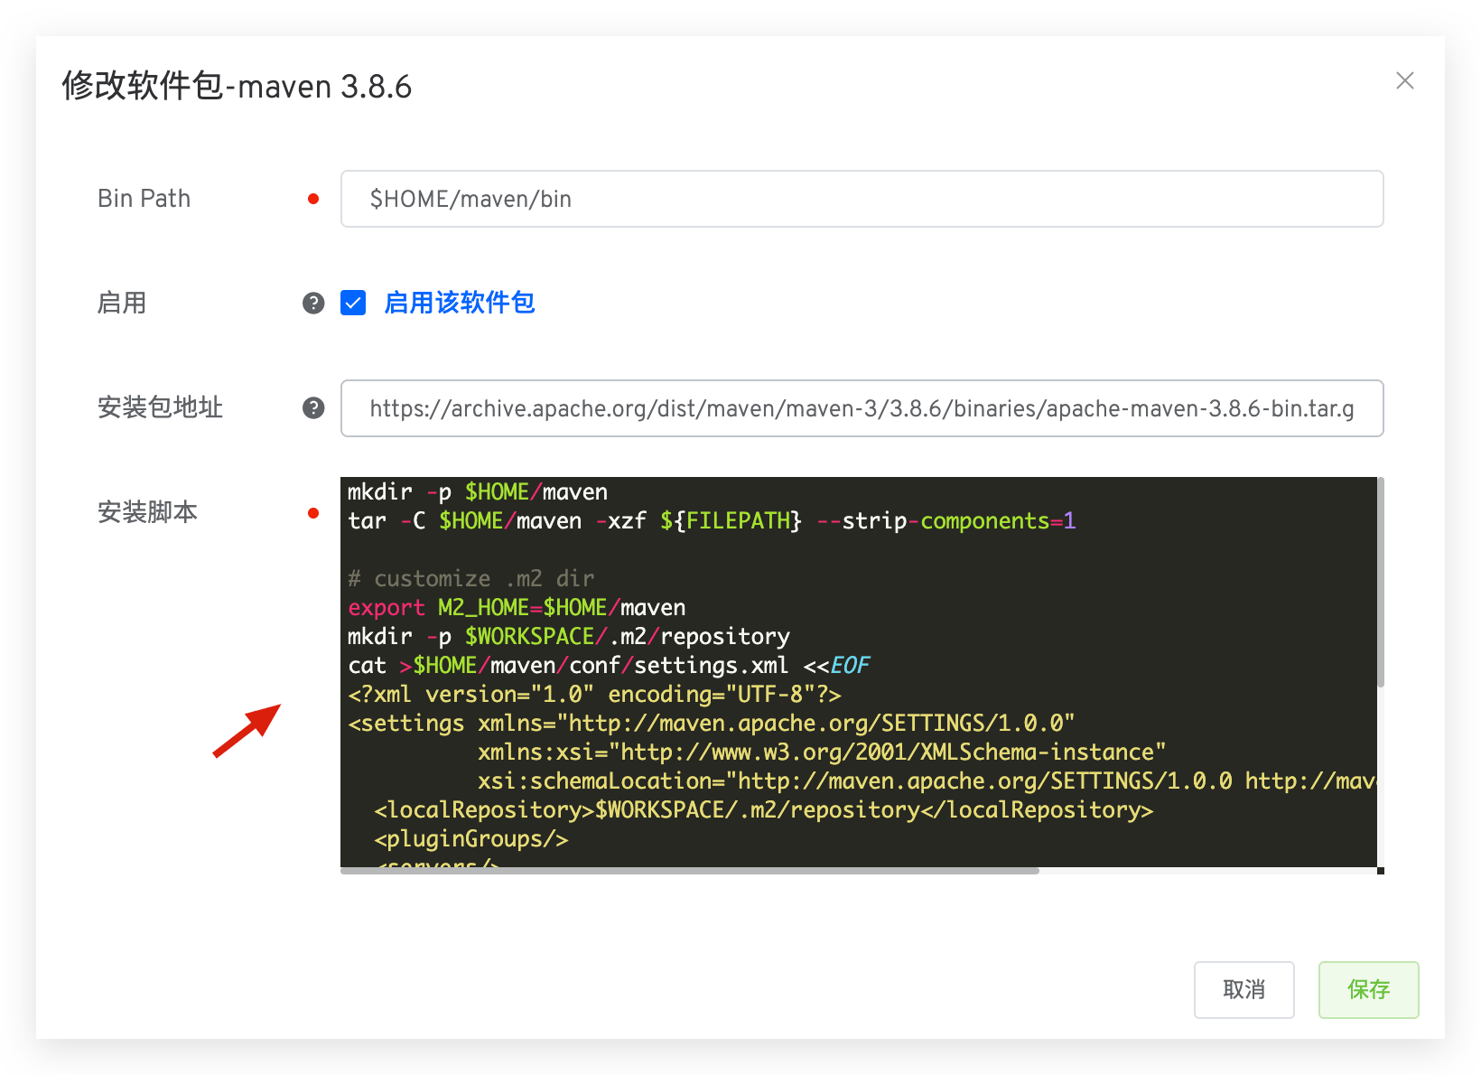Click into the 安装包地址 URL field
This screenshot has height=1075, width=1481.
click(861, 408)
